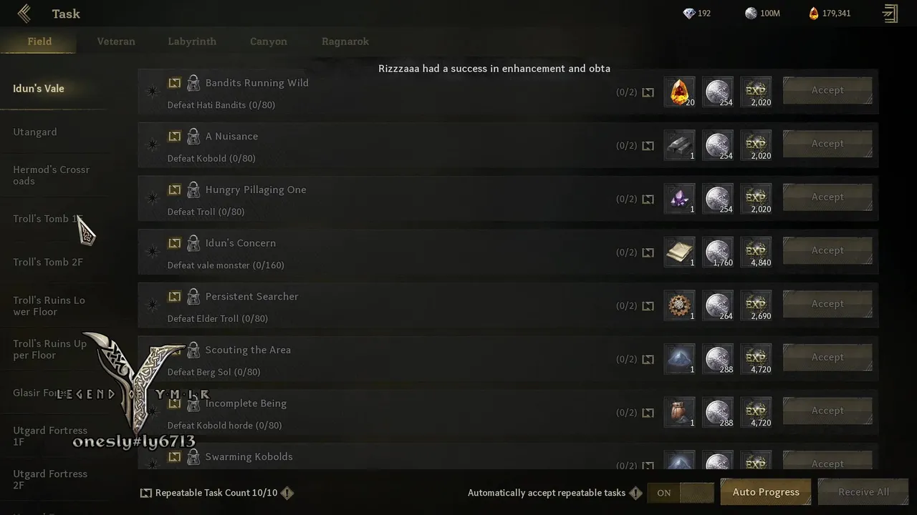
Task: Click the silver coin currency icon
Action: 751,14
